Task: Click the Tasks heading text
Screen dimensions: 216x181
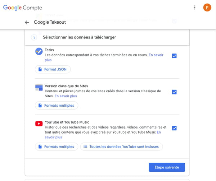Action: tap(49, 50)
